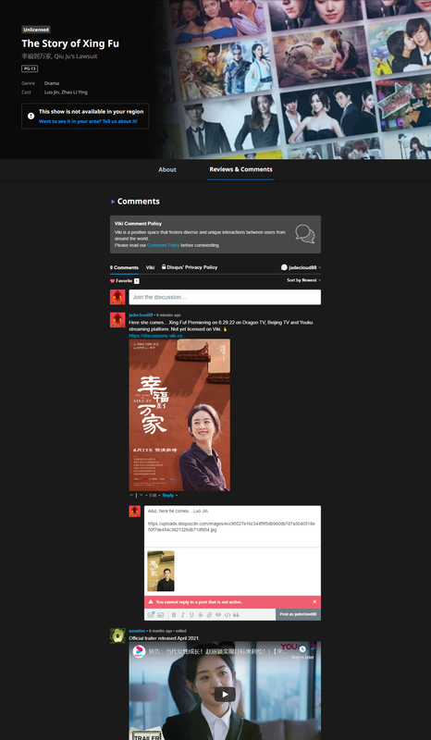431x740 pixels.
Task: Collapse the Comments section triangle
Action: click(113, 202)
